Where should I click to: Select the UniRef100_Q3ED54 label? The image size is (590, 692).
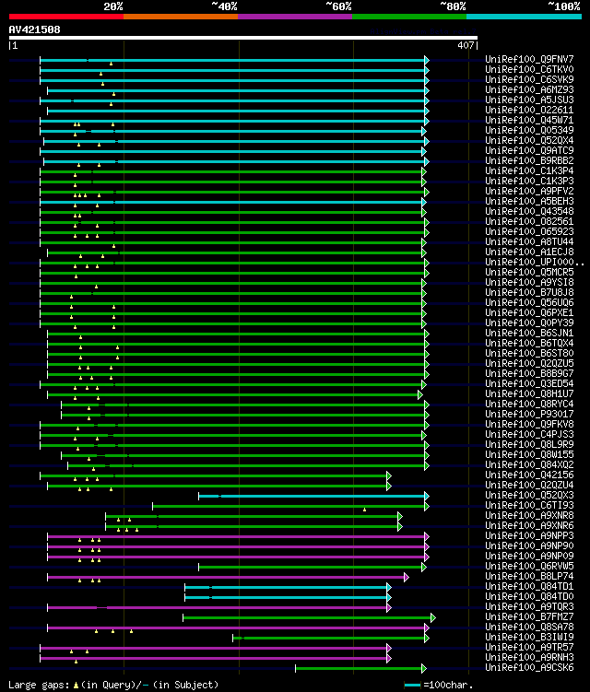coord(529,384)
